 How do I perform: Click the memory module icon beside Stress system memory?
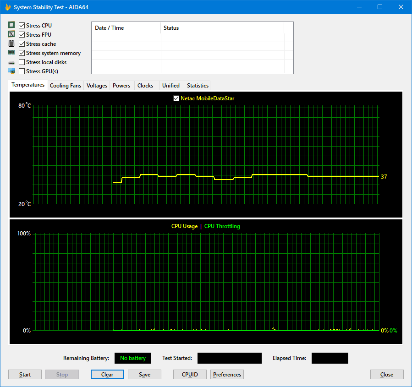click(x=11, y=53)
